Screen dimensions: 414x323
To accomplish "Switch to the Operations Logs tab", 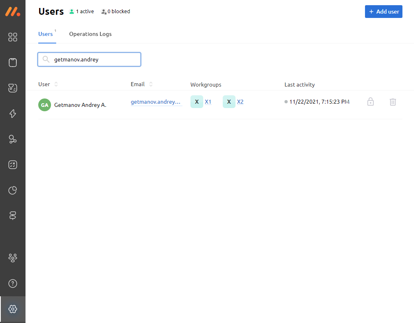I will coord(90,34).
